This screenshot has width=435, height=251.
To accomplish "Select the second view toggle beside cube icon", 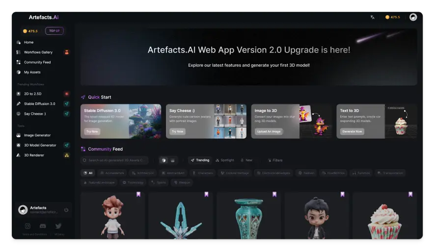I will (172, 160).
